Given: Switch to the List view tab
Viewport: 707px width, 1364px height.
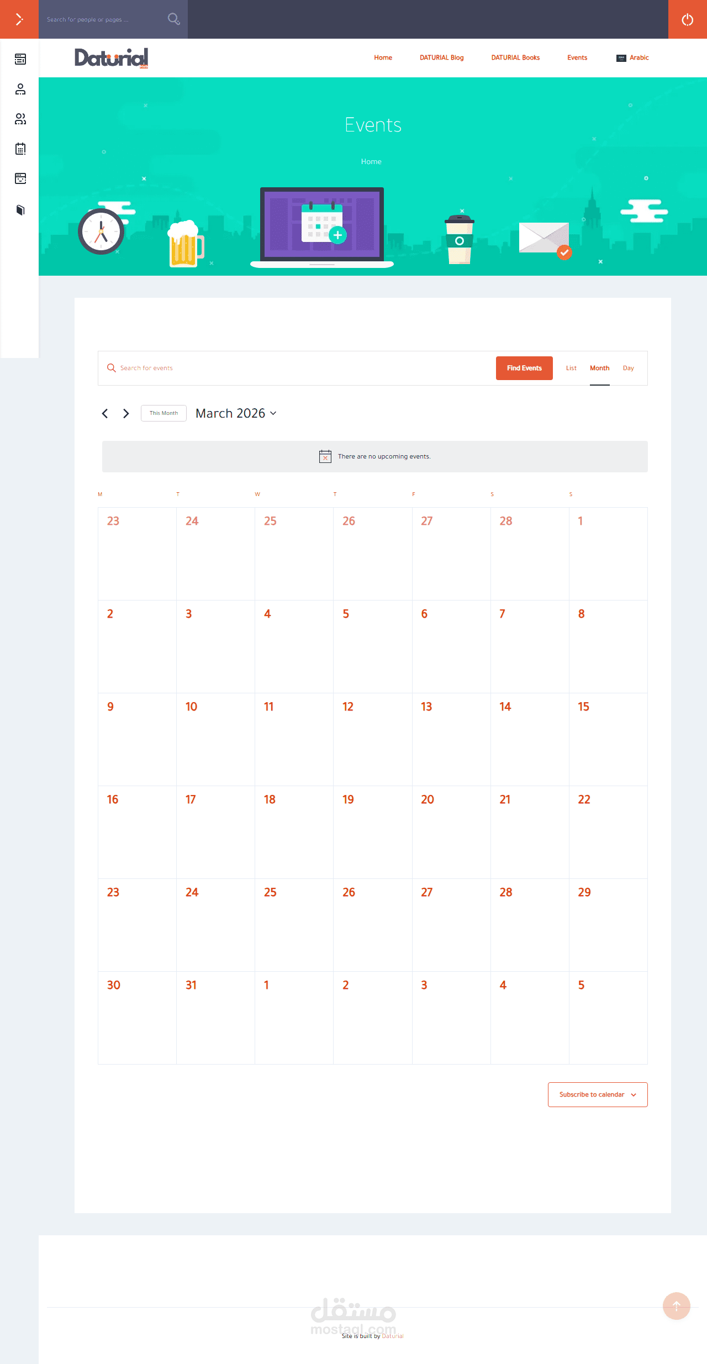Looking at the screenshot, I should pyautogui.click(x=571, y=368).
